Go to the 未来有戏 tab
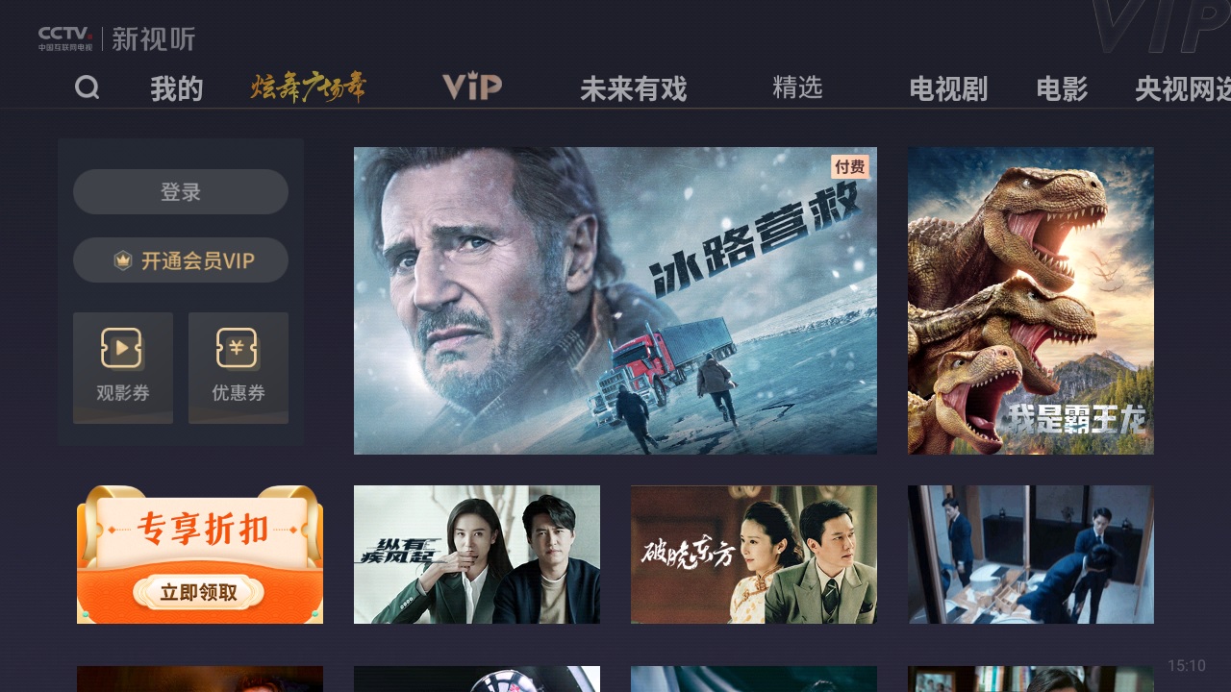This screenshot has width=1231, height=692. (634, 89)
